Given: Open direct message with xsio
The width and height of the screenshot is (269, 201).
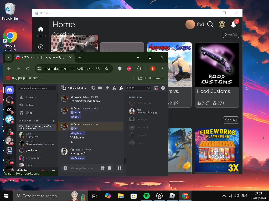Looking at the screenshot, I should pos(37,135).
